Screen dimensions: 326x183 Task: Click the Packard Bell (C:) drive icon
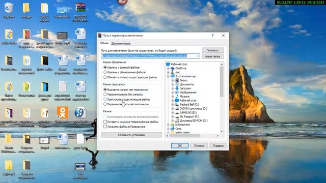pyautogui.click(x=177, y=104)
